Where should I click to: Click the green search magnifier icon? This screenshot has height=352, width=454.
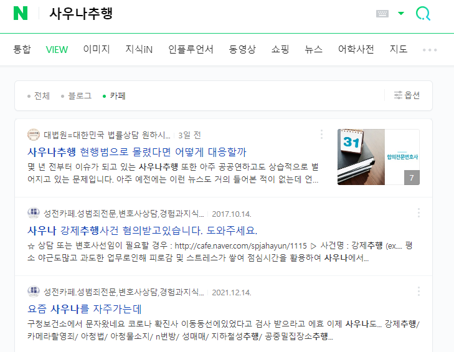coord(423,14)
